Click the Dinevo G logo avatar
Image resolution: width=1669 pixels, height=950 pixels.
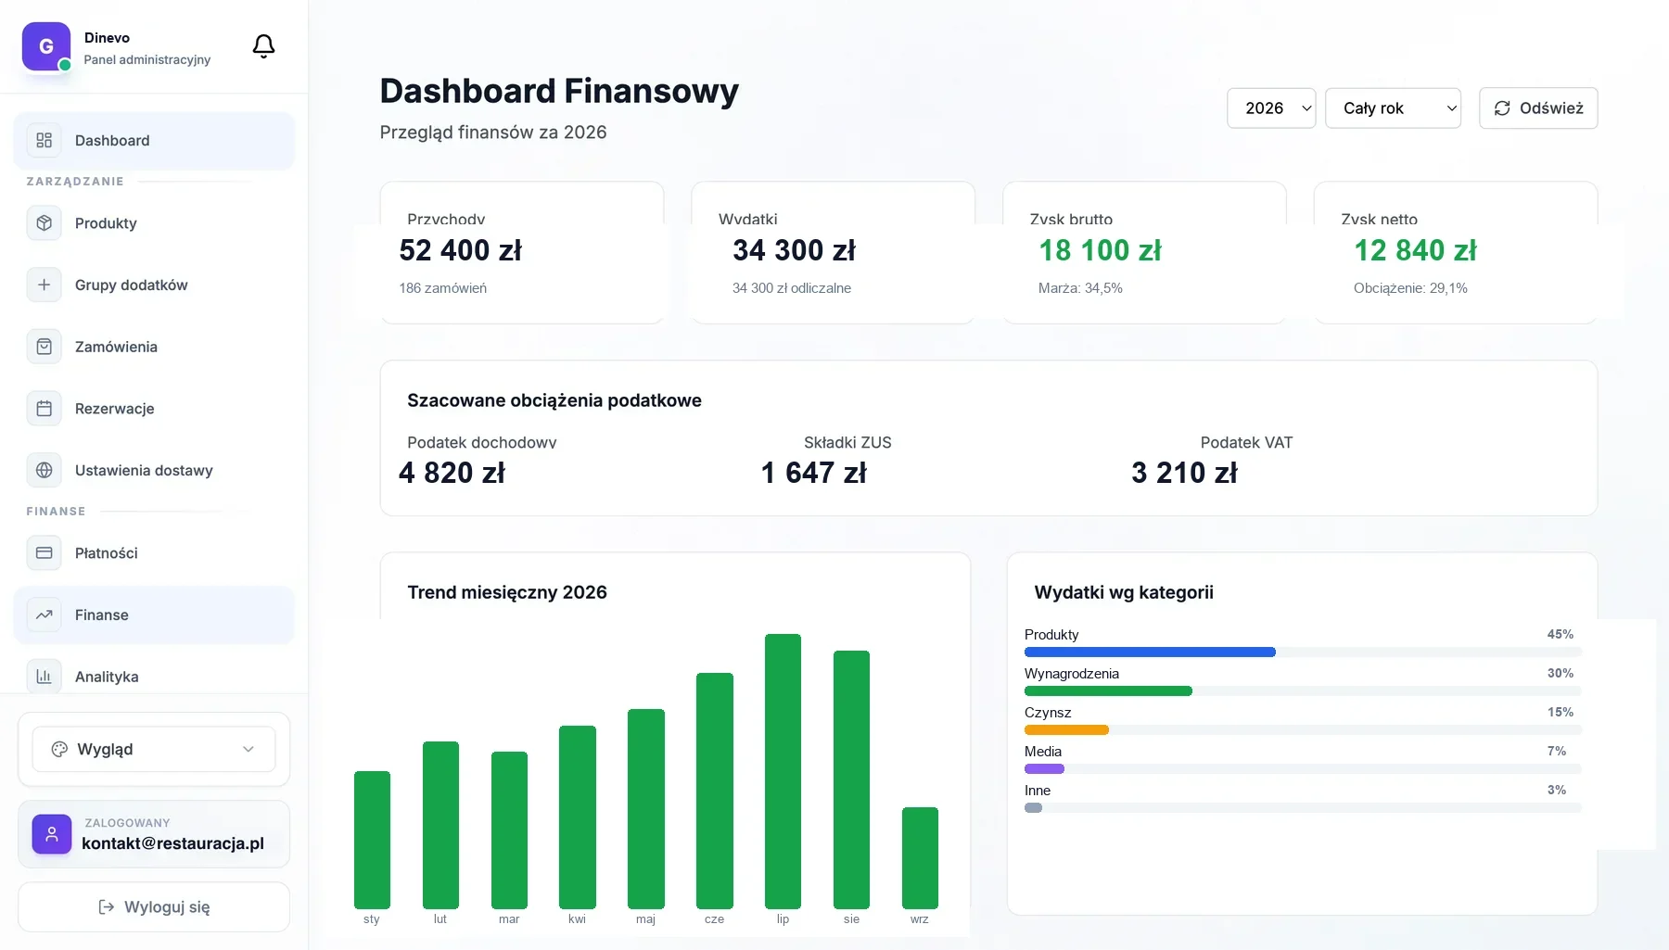tap(46, 46)
